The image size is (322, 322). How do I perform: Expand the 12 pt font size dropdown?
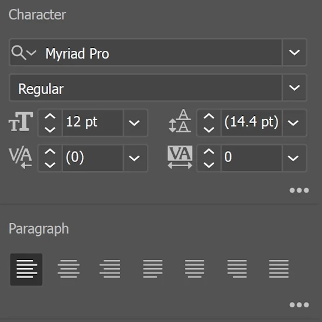click(135, 123)
